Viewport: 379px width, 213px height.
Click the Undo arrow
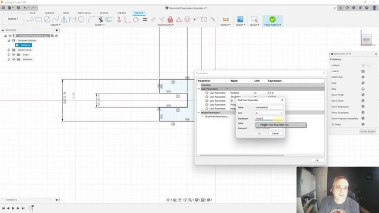[25, 8]
